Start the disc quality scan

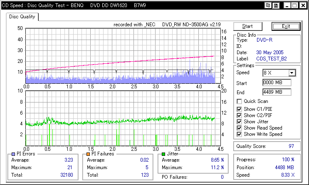(x=248, y=26)
